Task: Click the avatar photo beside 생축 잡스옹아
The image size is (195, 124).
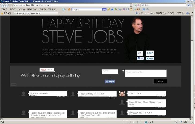Action: pos(122,94)
